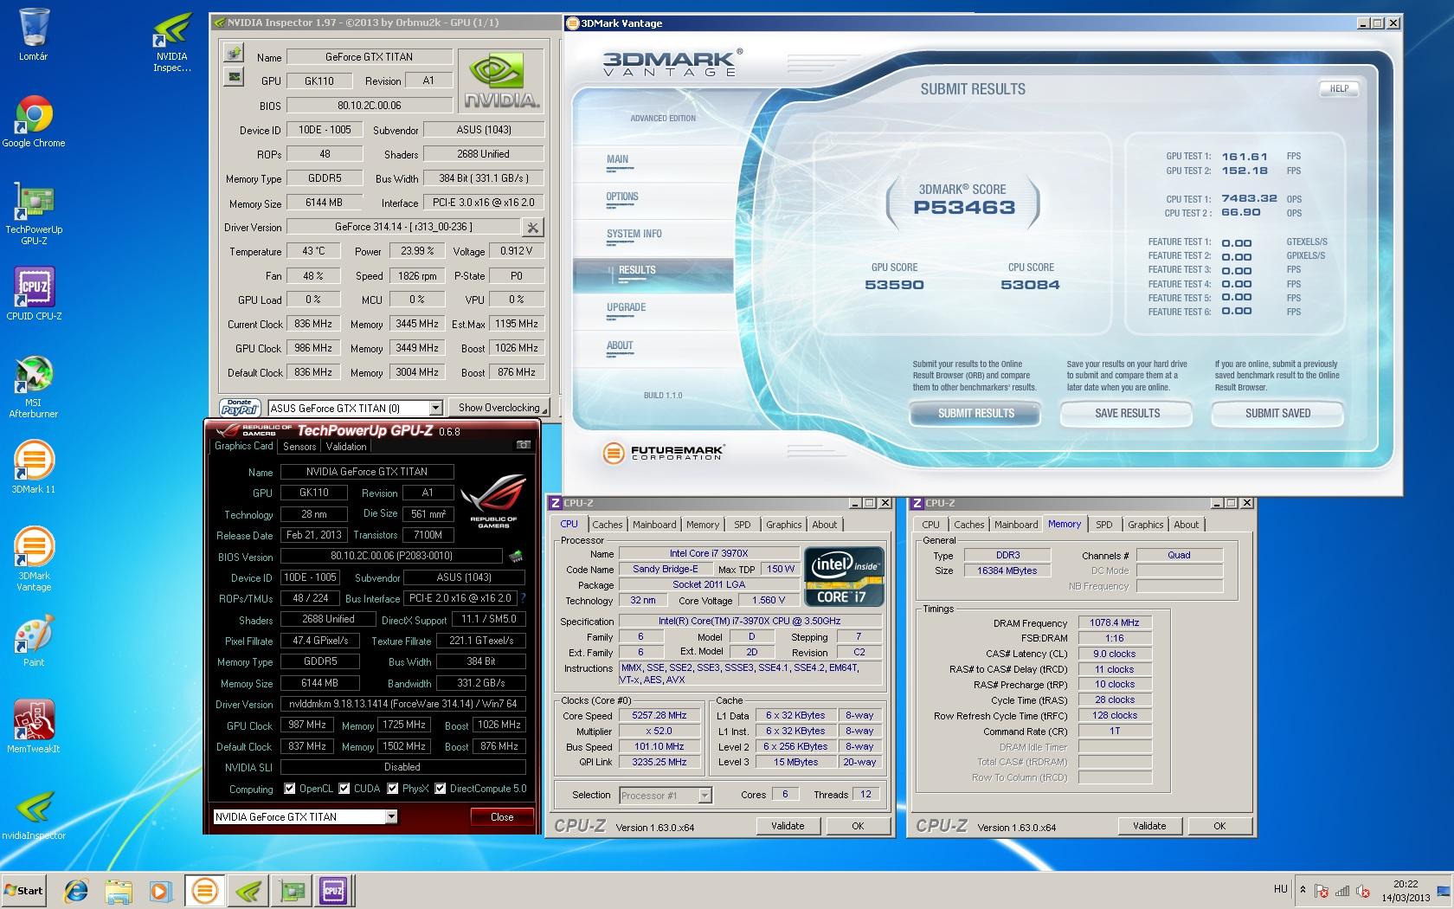Click the 3DMark score P53463
The height and width of the screenshot is (909, 1454).
tap(964, 208)
